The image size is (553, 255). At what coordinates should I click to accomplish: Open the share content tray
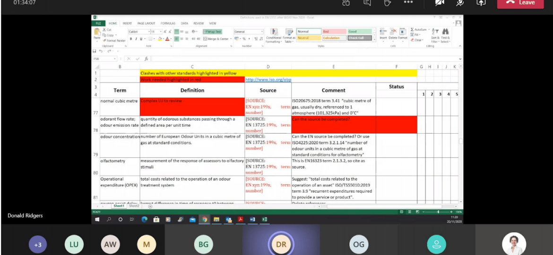point(481,2)
